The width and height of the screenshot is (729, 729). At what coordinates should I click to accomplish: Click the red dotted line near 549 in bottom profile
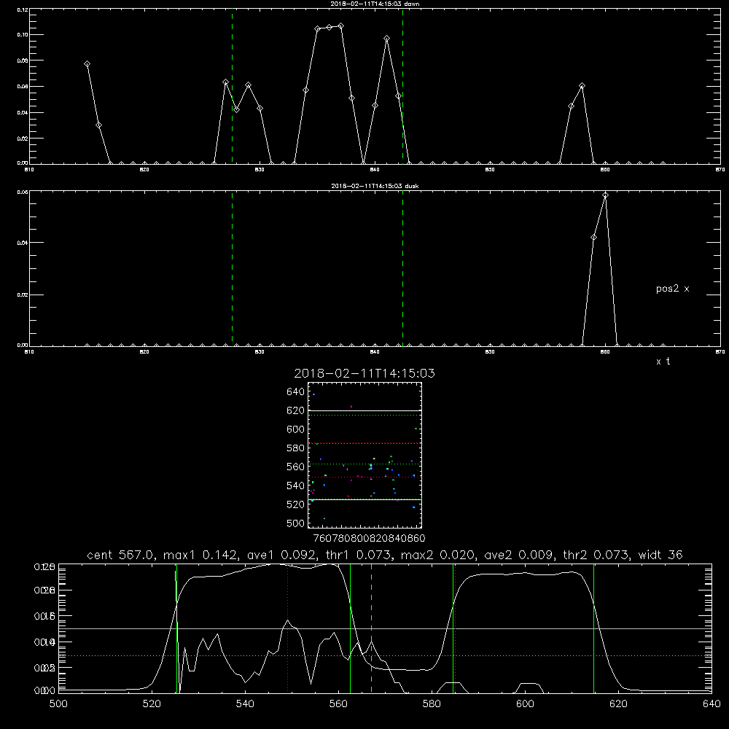pyautogui.click(x=288, y=628)
